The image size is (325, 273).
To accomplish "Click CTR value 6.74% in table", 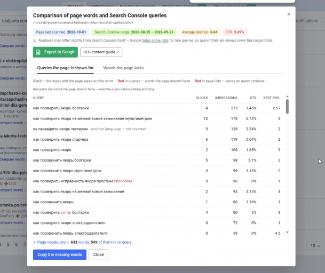I will click(x=251, y=118).
